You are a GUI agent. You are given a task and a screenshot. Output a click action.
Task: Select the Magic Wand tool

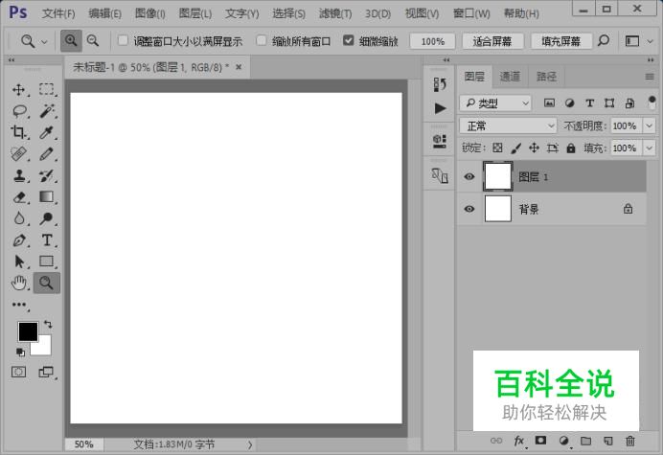tap(47, 111)
